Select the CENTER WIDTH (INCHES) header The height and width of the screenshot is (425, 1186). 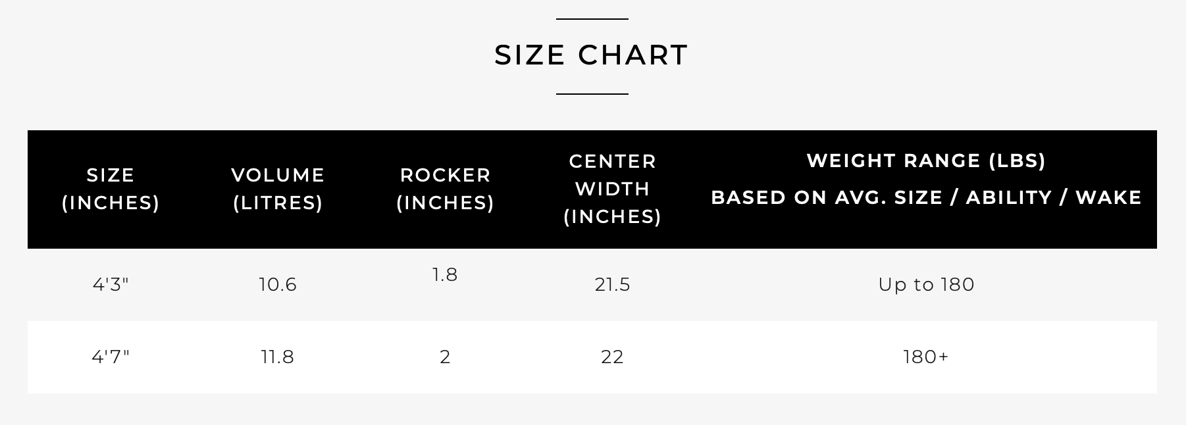(x=612, y=189)
